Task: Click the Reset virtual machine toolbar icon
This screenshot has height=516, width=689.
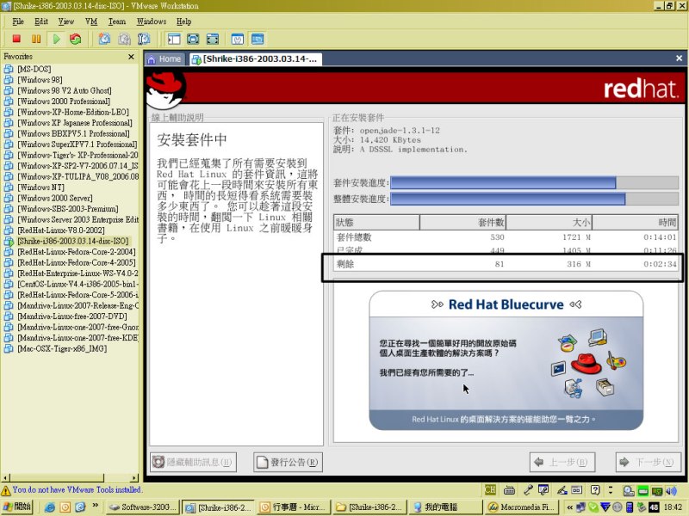Action: [76, 39]
